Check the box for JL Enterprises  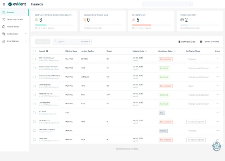pyautogui.click(x=34, y=104)
